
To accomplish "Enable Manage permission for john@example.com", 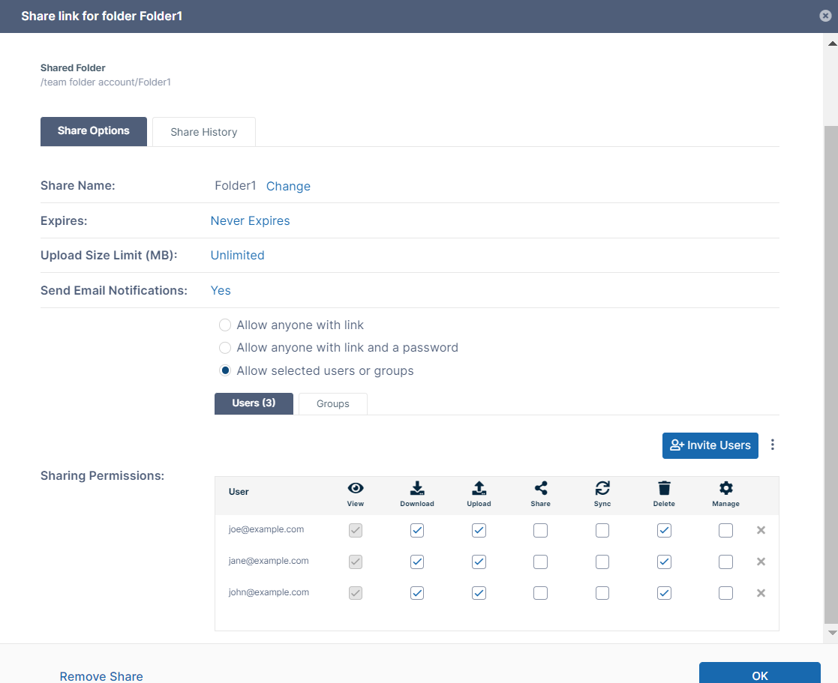I will [725, 593].
